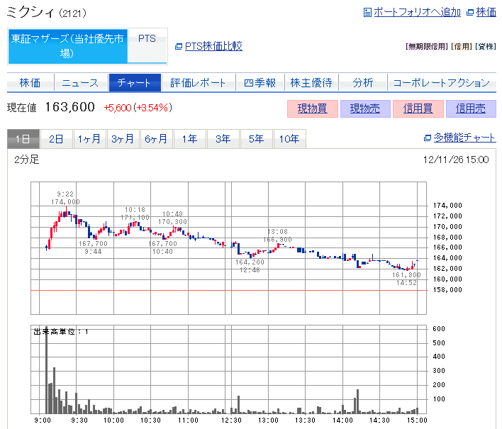
Task: Open the 株価 tab
Action: [x=29, y=83]
